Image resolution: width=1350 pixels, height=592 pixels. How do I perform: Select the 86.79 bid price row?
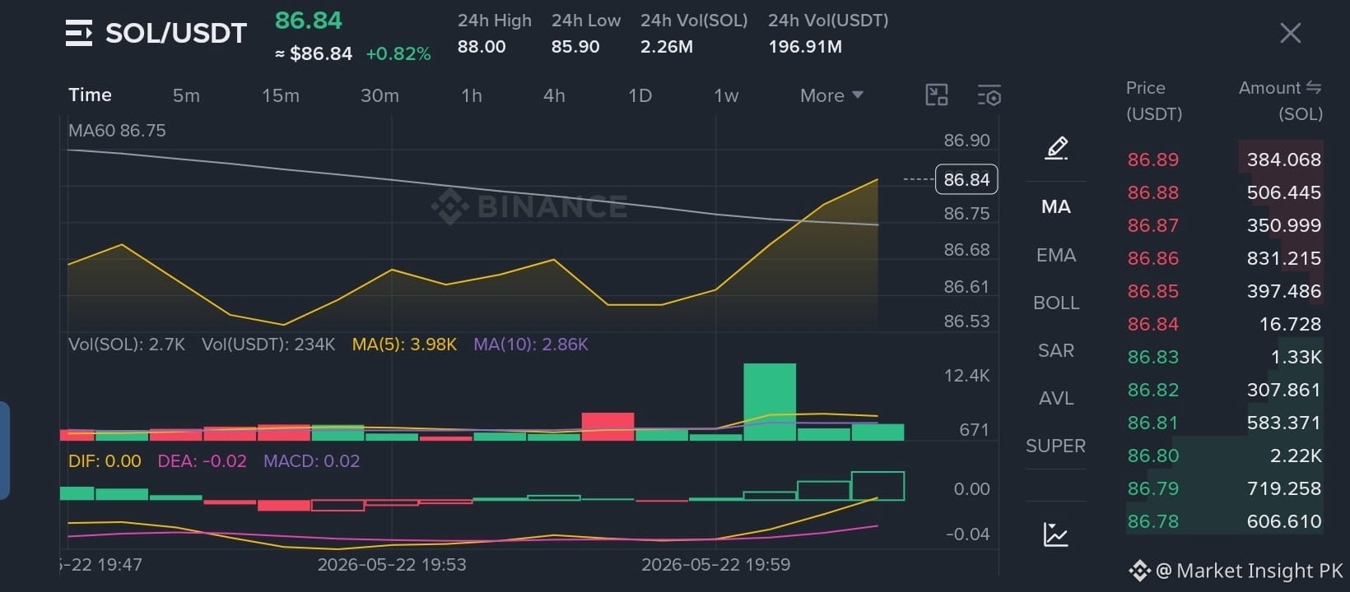[x=1224, y=488]
